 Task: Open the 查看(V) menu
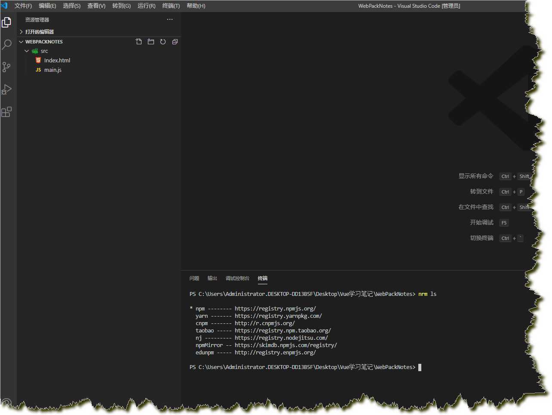coord(96,6)
